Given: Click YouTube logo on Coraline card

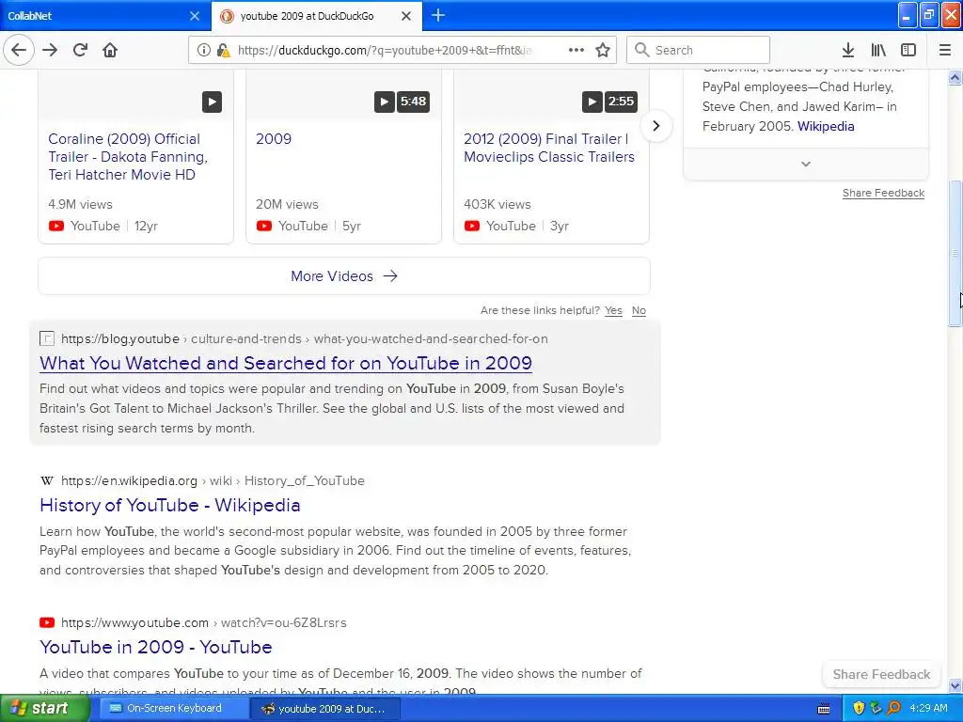Looking at the screenshot, I should point(56,226).
